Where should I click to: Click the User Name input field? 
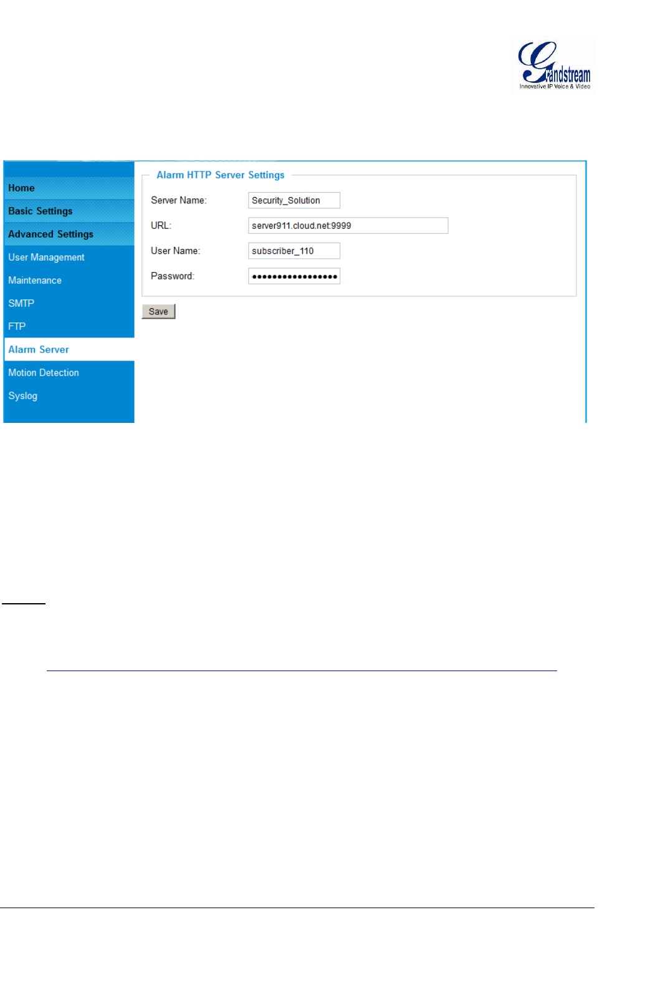(294, 251)
